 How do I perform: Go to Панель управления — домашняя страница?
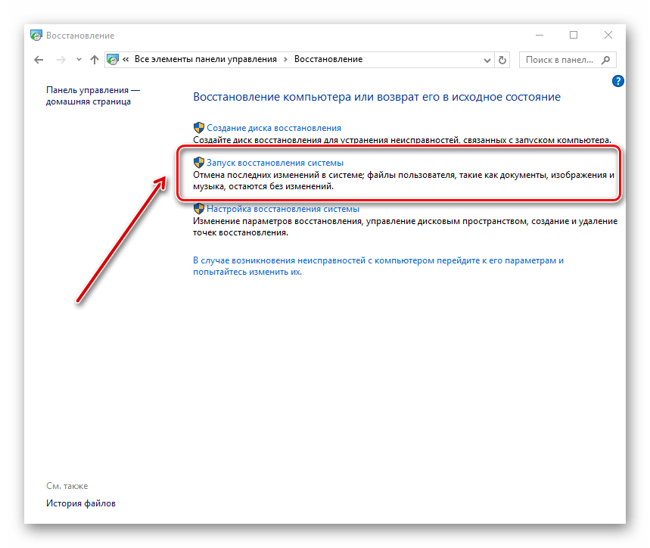click(93, 95)
